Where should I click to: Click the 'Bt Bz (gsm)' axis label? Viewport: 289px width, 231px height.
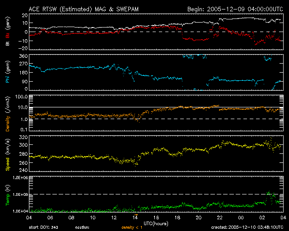[8, 31]
